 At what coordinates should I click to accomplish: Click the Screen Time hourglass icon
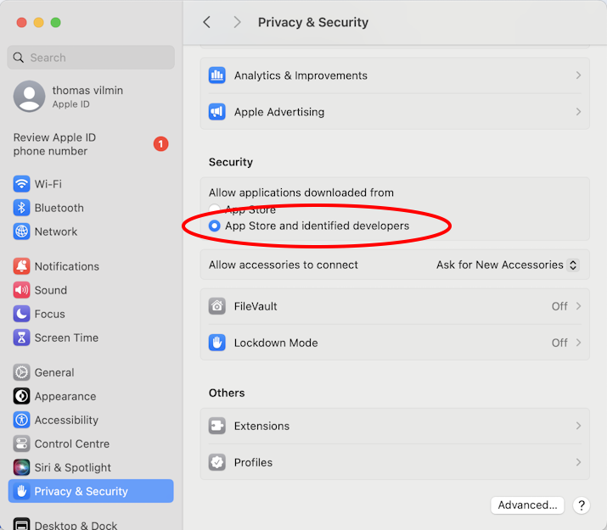pyautogui.click(x=22, y=338)
